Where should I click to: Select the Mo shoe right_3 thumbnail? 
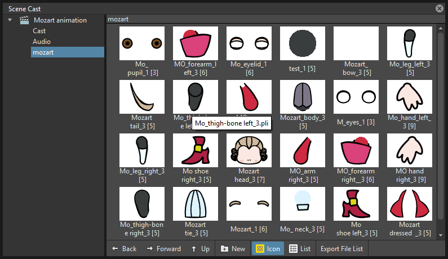click(x=196, y=150)
